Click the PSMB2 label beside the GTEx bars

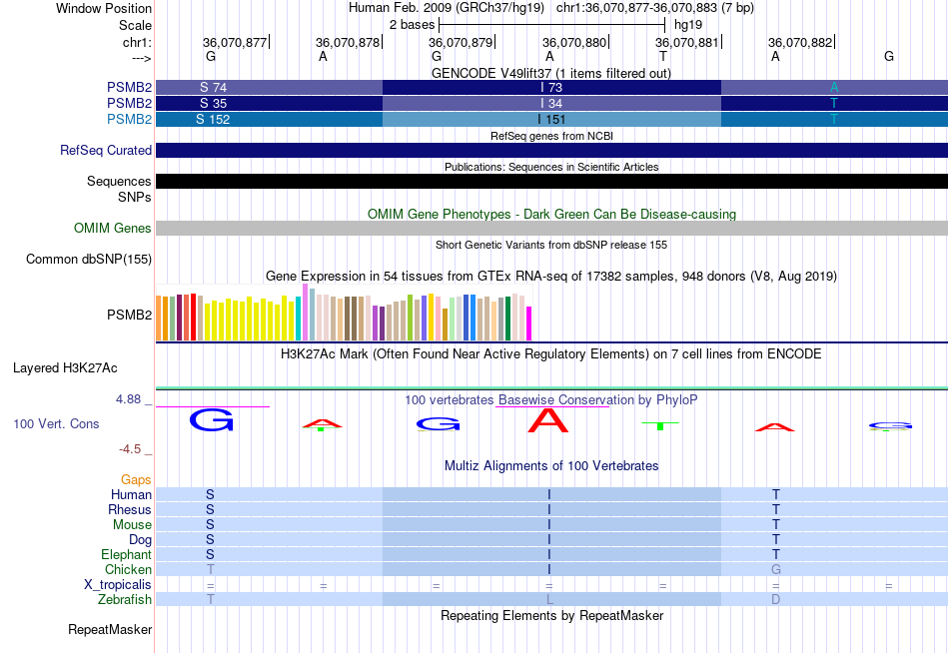coord(129,315)
